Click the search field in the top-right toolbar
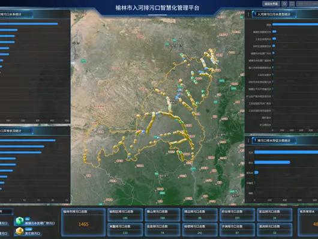Image resolution: width=318 pixels, height=239 pixels. pos(307,4)
